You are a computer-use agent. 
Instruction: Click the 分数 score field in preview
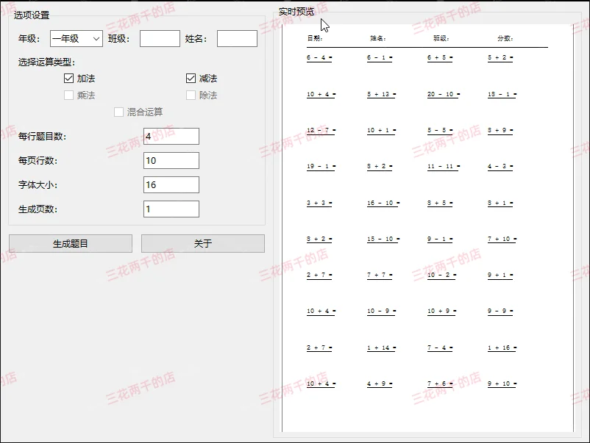(x=505, y=37)
